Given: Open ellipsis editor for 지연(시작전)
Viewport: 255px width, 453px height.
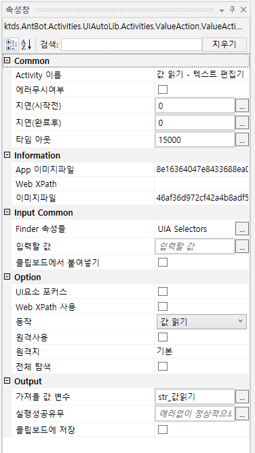Looking at the screenshot, I should point(242,105).
